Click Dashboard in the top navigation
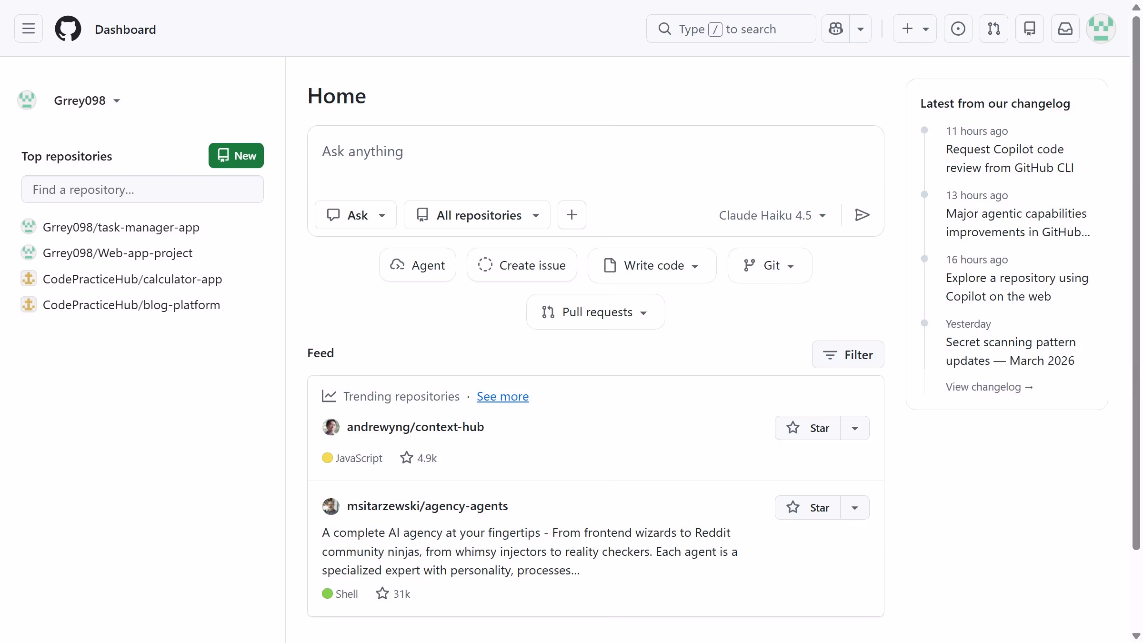Viewport: 1143px width, 643px height. click(125, 29)
